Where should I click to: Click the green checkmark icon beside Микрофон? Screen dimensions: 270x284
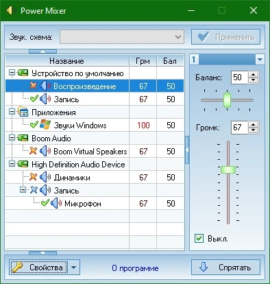[45, 203]
